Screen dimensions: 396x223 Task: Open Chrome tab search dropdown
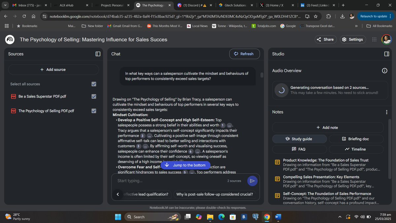[6, 5]
